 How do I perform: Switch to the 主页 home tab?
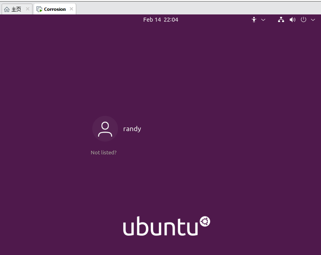17,9
